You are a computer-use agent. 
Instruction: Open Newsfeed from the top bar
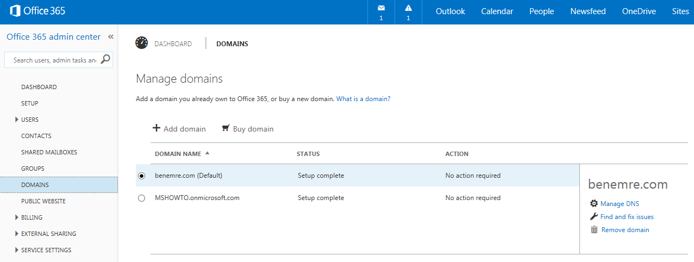(x=588, y=11)
